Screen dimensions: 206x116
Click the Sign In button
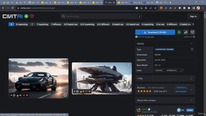(x=193, y=16)
